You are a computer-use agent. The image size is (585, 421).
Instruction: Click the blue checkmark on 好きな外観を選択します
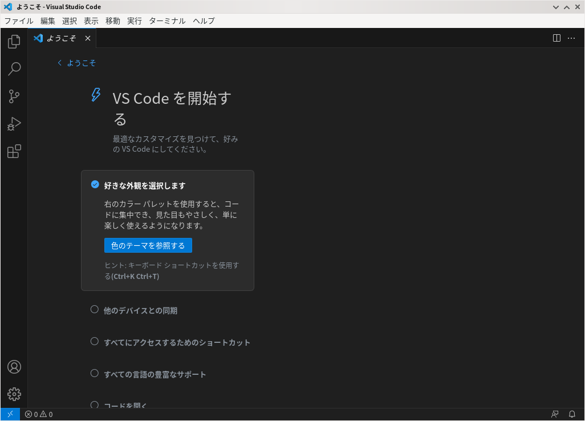pyautogui.click(x=95, y=184)
